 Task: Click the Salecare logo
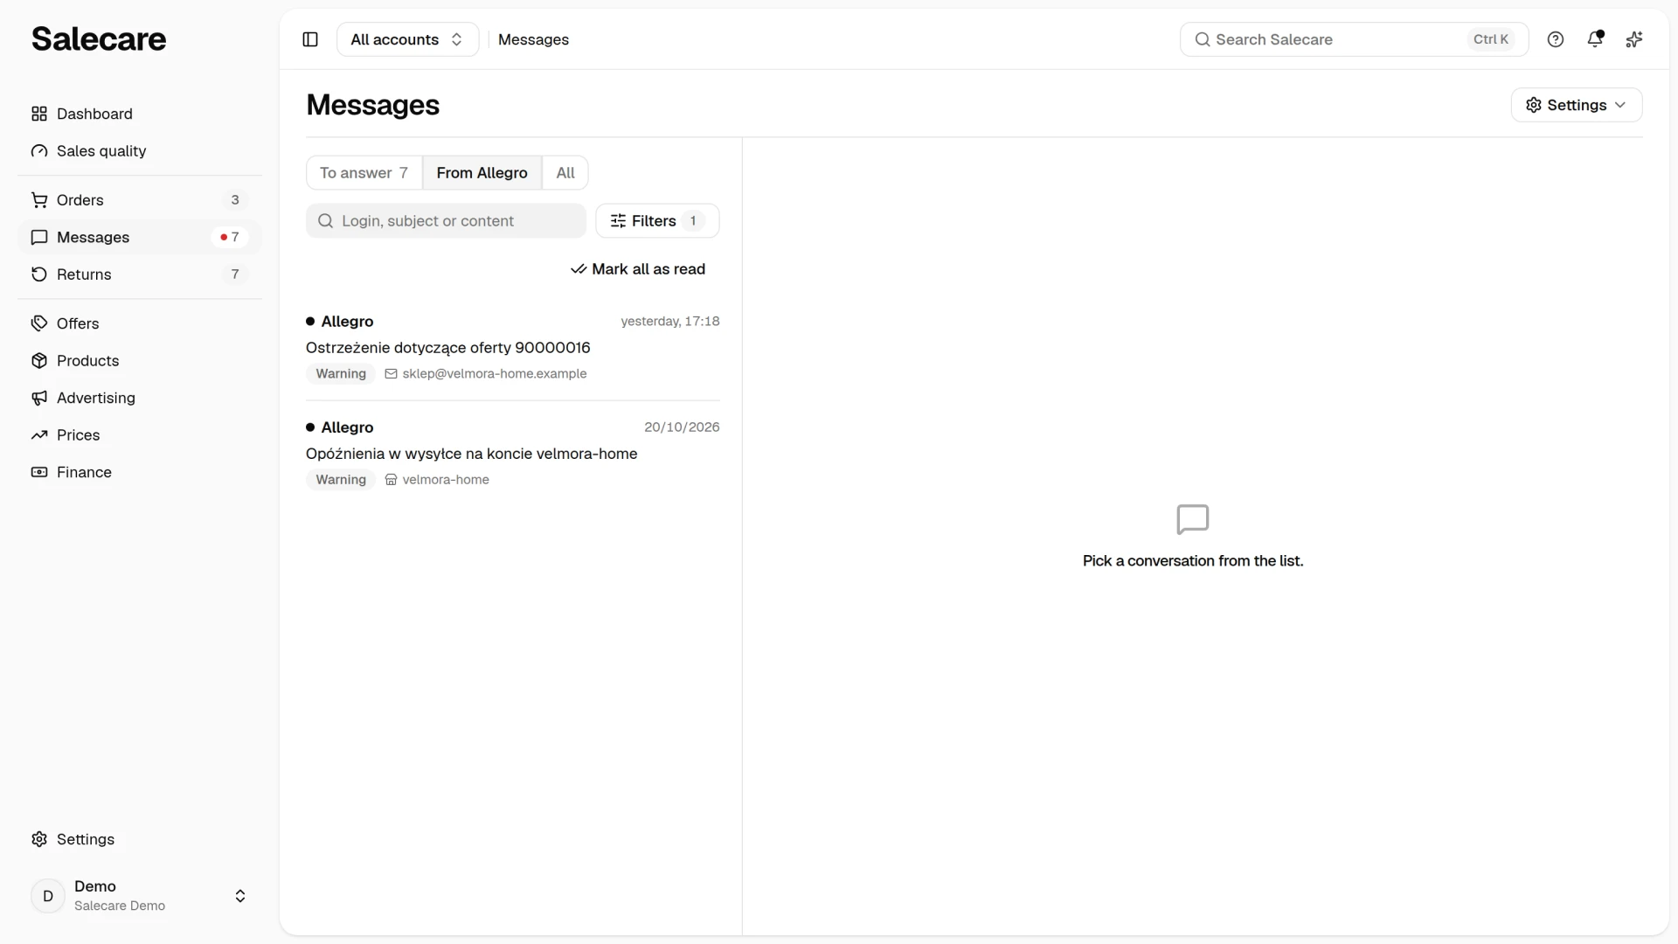99,38
